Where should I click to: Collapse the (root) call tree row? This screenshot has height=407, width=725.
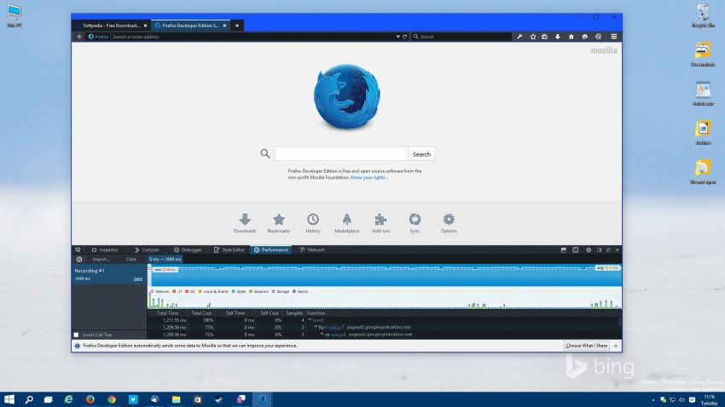(310, 319)
